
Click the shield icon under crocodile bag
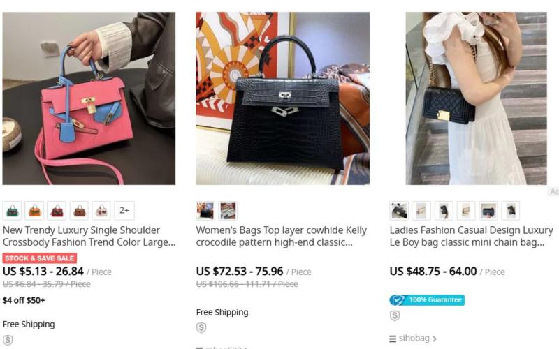[x=201, y=327]
